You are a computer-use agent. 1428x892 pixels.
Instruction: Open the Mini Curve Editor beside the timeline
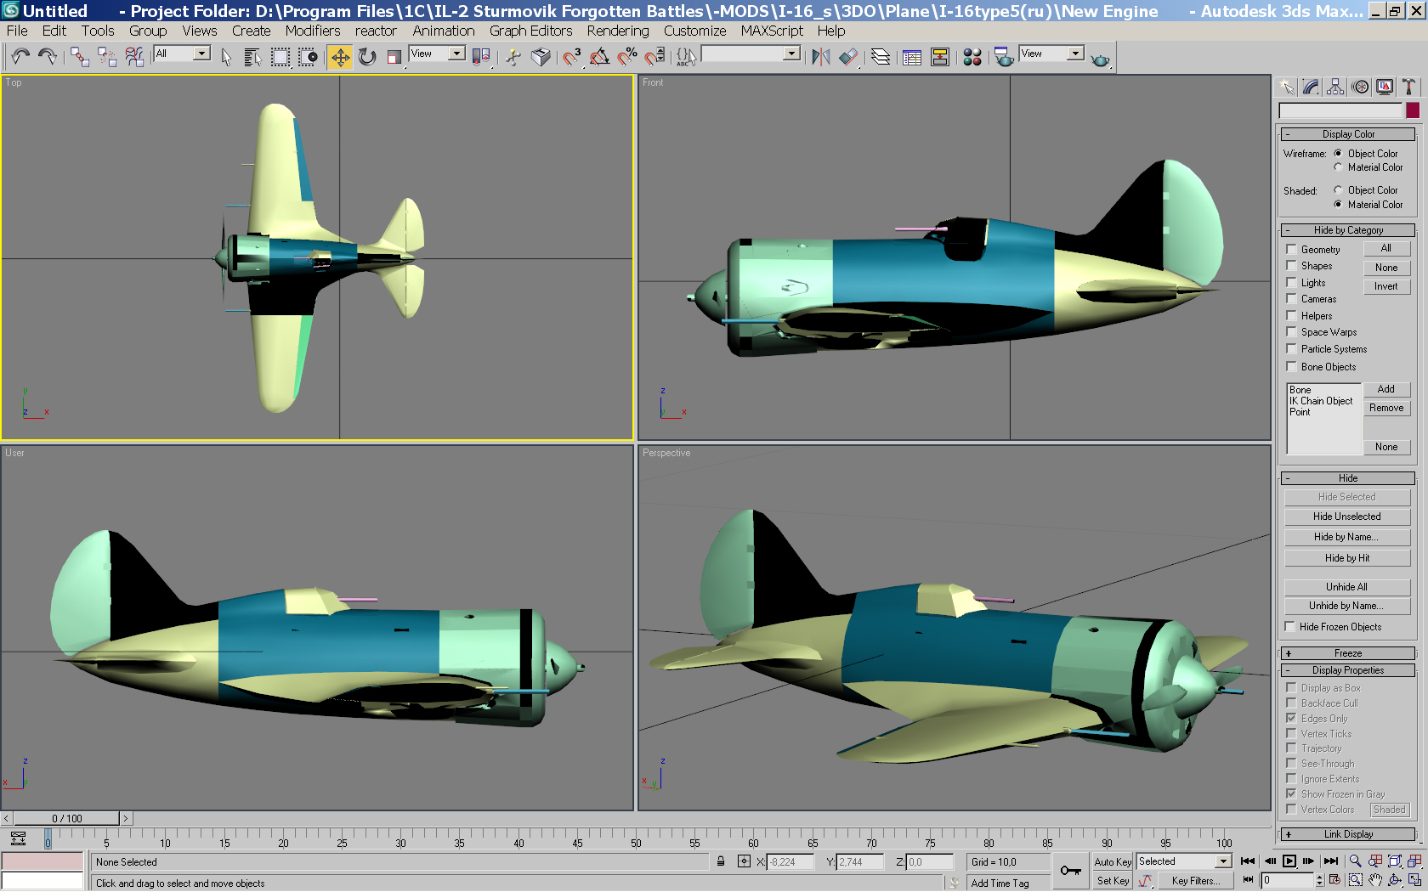(18, 838)
